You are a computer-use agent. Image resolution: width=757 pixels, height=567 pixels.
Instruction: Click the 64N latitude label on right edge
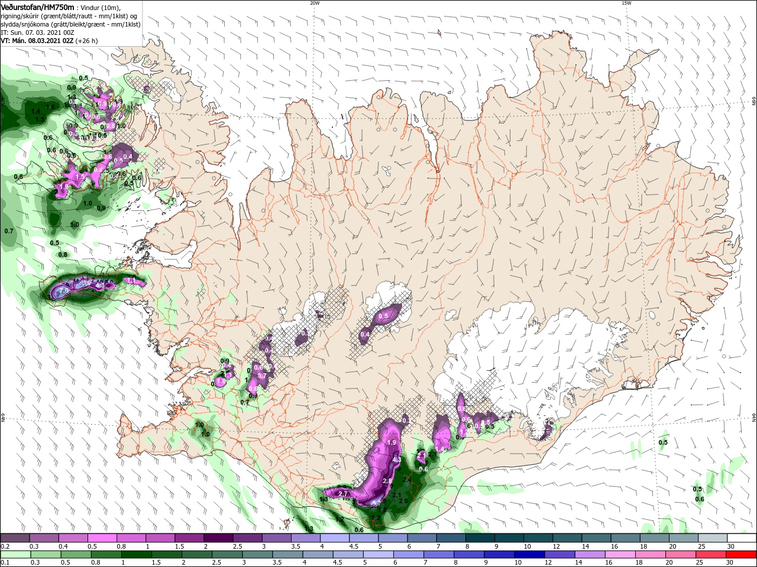click(x=753, y=417)
